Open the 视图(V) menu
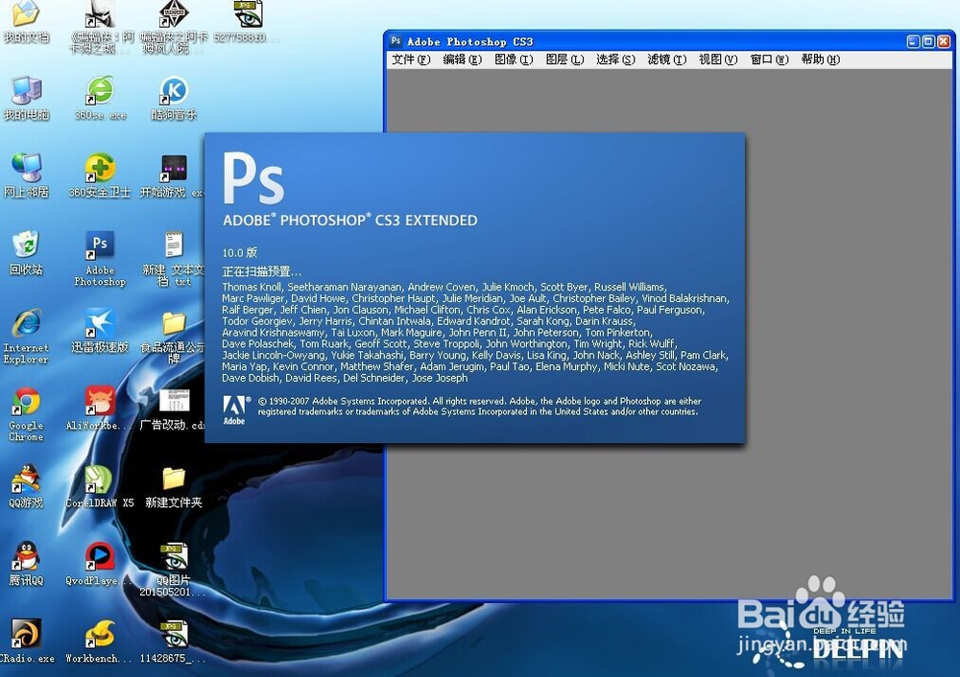The height and width of the screenshot is (677, 960). (x=717, y=59)
